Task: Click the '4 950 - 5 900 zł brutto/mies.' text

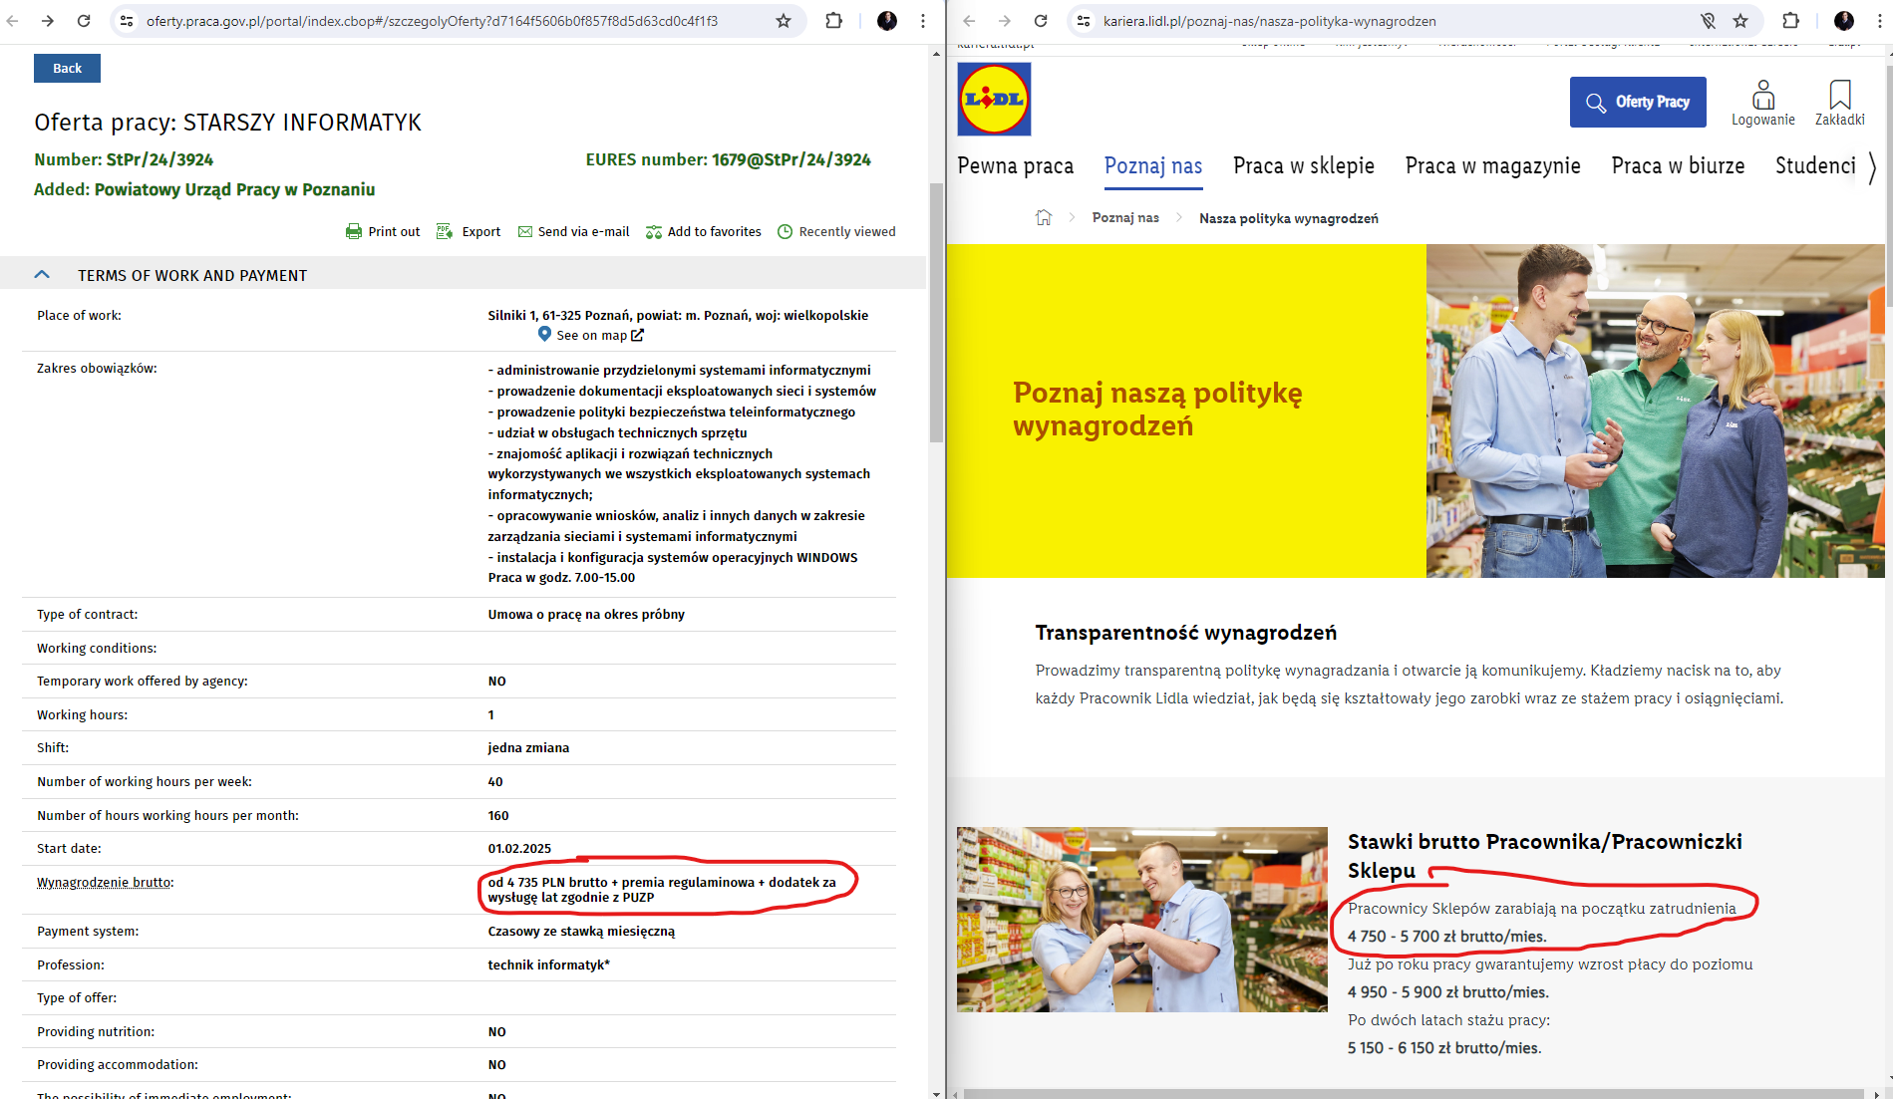Action: pos(1448,992)
